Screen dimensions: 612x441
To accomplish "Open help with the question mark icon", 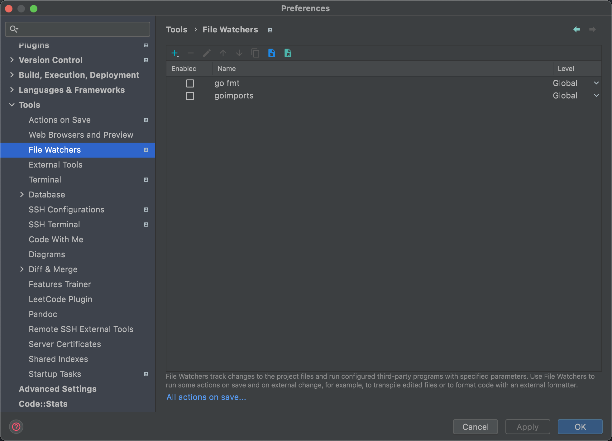I will tap(16, 427).
